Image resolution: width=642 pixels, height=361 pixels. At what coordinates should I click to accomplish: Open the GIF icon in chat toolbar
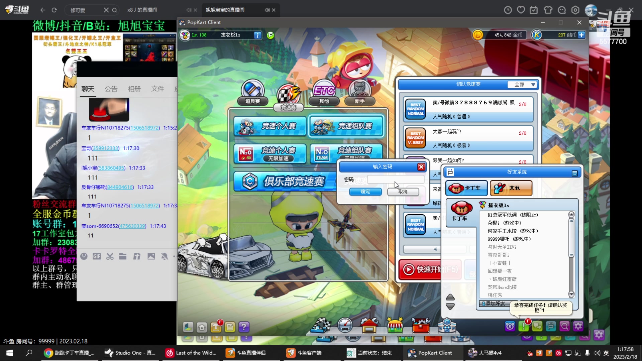97,256
